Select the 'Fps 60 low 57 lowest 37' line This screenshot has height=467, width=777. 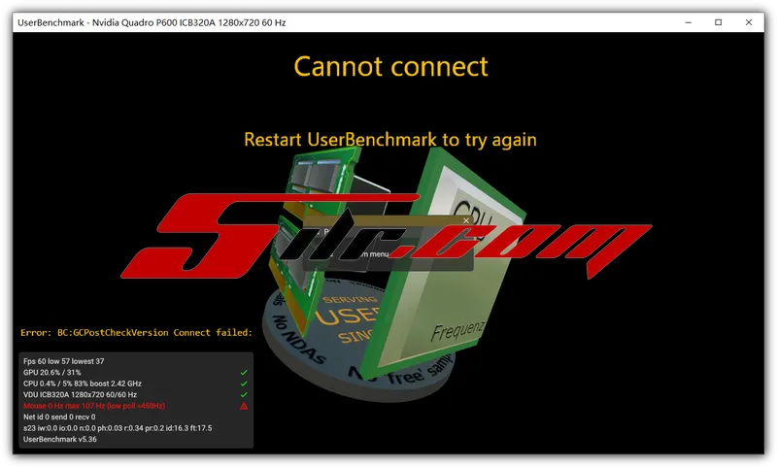[x=63, y=361]
